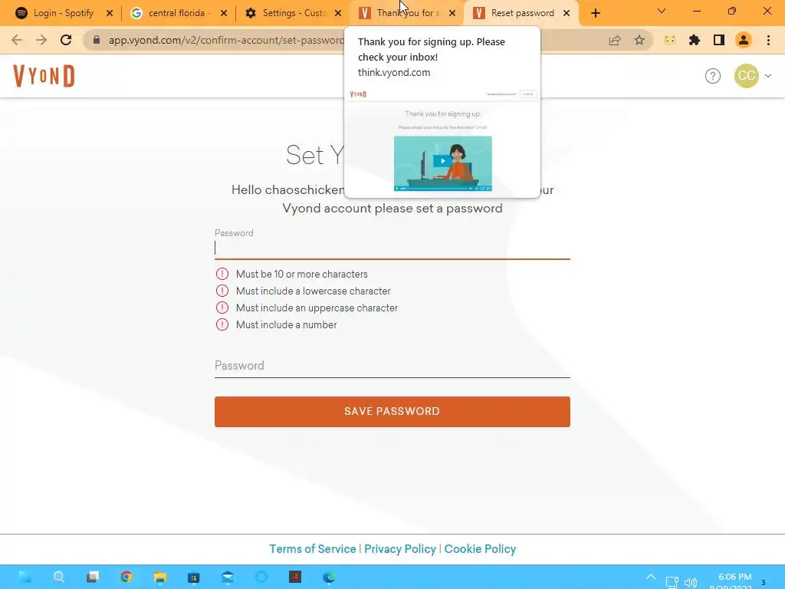Image resolution: width=785 pixels, height=589 pixels.
Task: Open the Chrome three-dot menu
Action: point(768,40)
